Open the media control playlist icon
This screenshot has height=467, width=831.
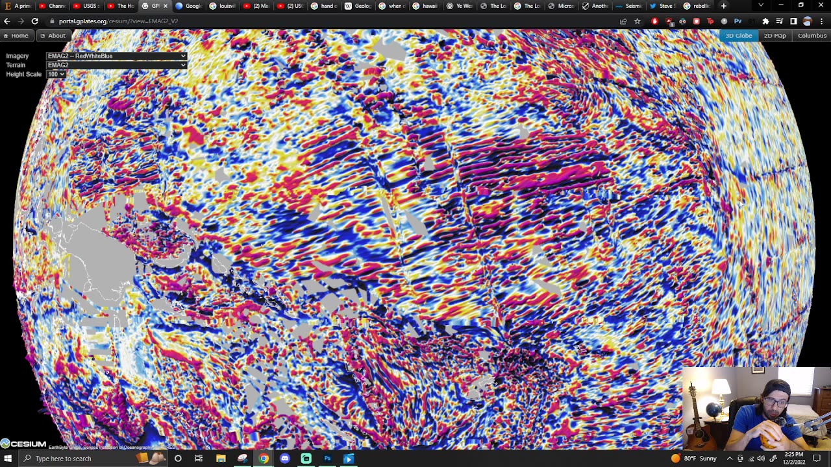[780, 21]
